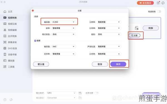Open the video 比特率 dropdown
Viewport: 167px width, 104px height.
109,28
